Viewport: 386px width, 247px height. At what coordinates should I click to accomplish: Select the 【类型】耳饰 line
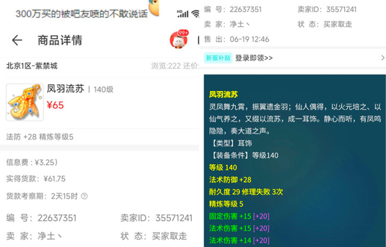pos(230,143)
